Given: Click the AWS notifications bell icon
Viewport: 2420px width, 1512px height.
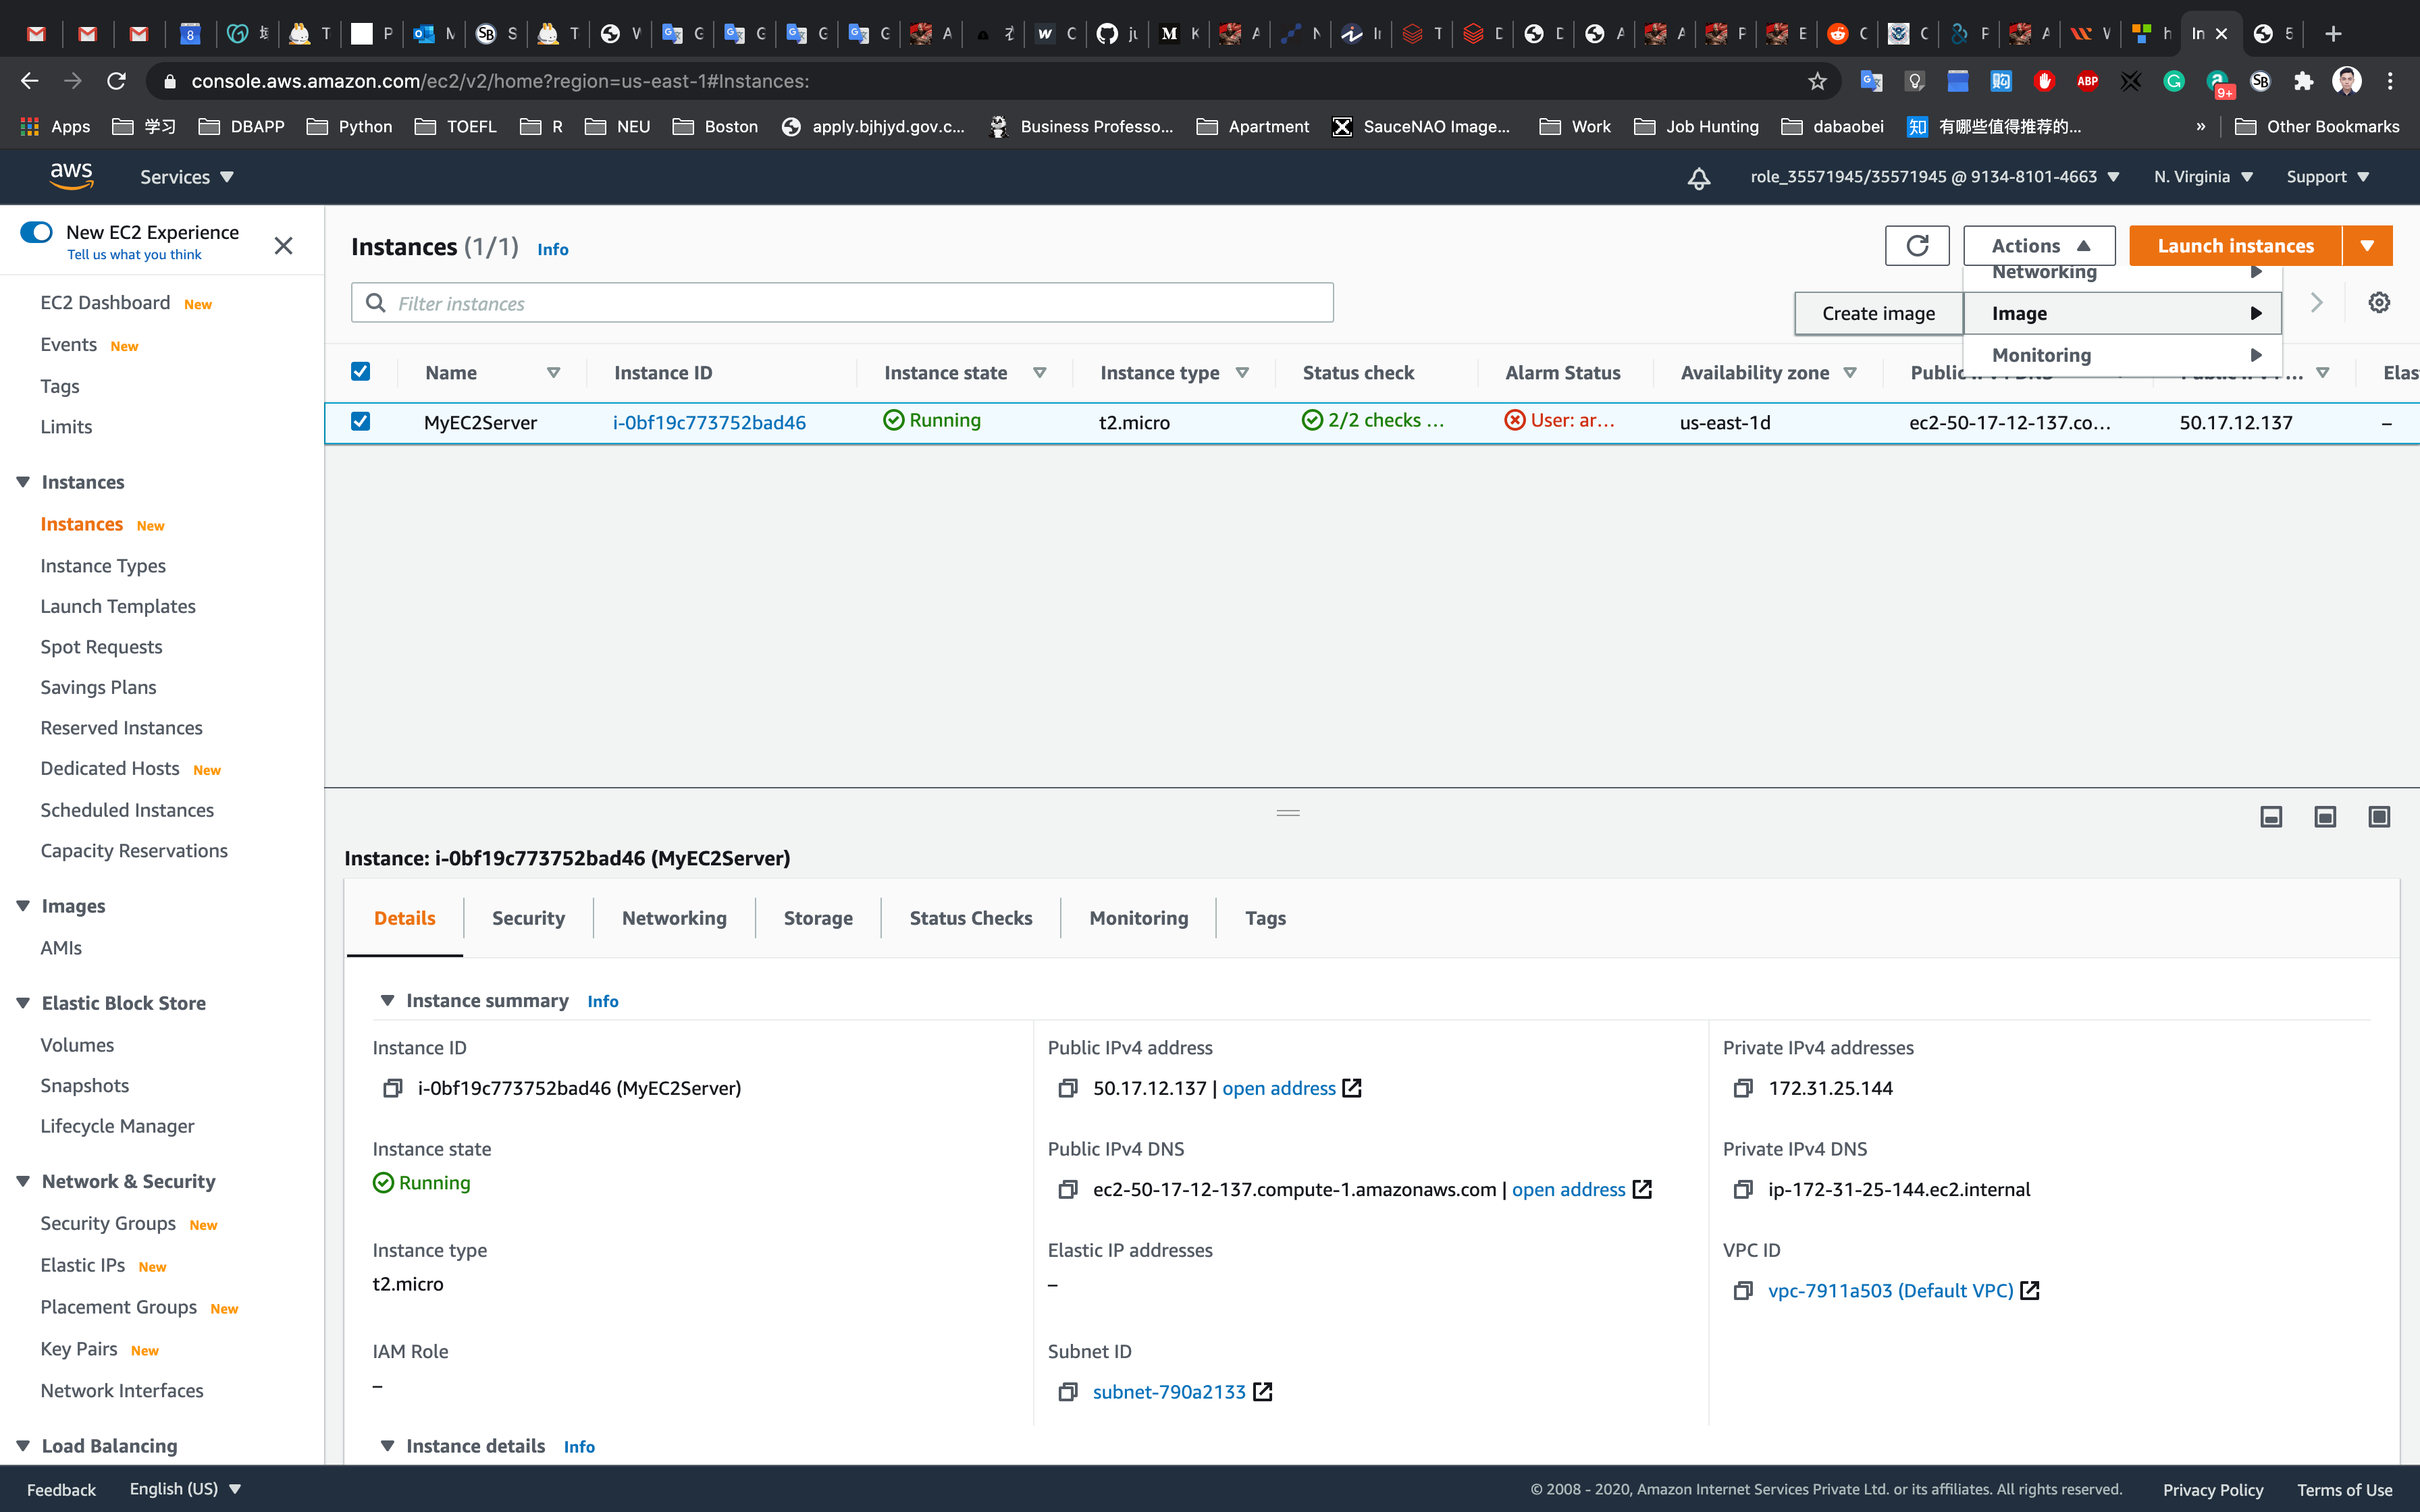Looking at the screenshot, I should 1698,177.
